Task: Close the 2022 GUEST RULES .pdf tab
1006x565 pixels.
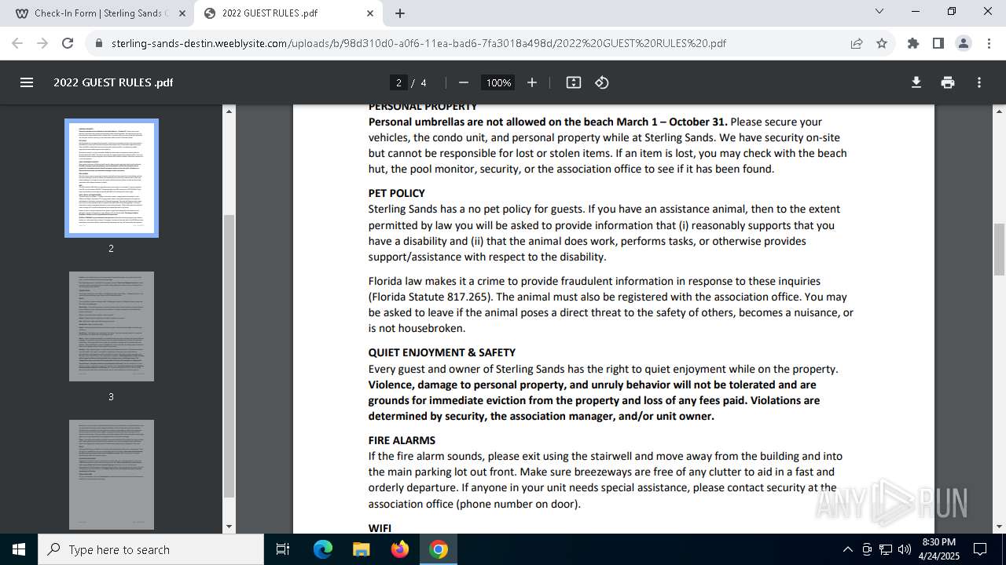Action: (370, 13)
